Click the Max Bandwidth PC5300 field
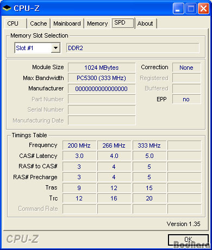The height and width of the screenshot is (250, 212). tap(102, 78)
